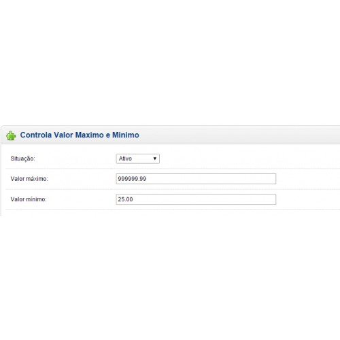Focus the Valor máximo input field
Image resolution: width=340 pixels, height=340 pixels.
click(196, 179)
